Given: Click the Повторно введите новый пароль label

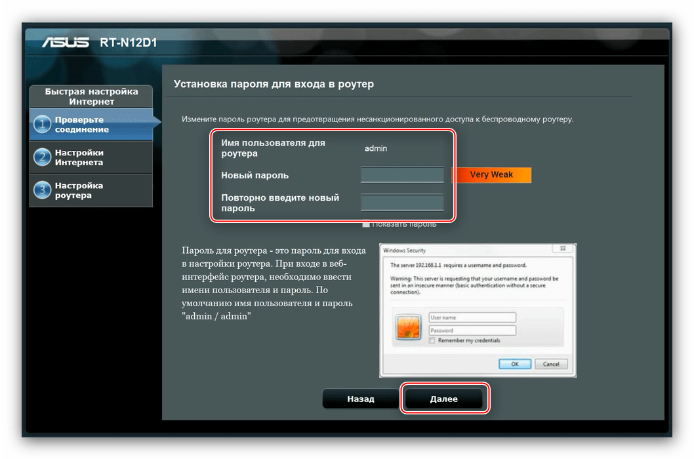Looking at the screenshot, I should [280, 203].
